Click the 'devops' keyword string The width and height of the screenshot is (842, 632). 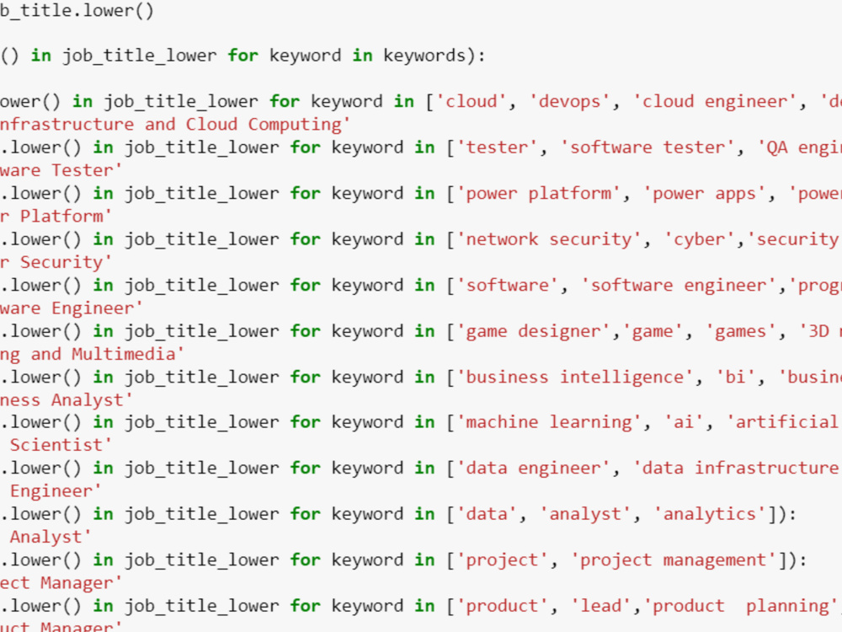click(x=570, y=101)
